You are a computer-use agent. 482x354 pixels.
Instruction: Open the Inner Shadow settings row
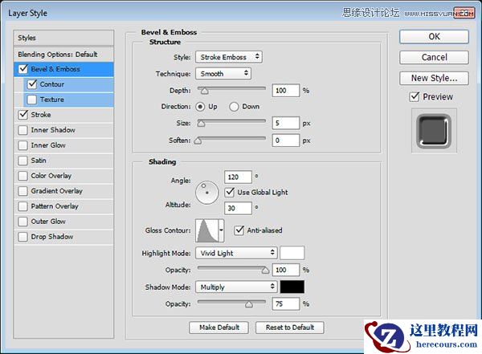click(x=63, y=130)
